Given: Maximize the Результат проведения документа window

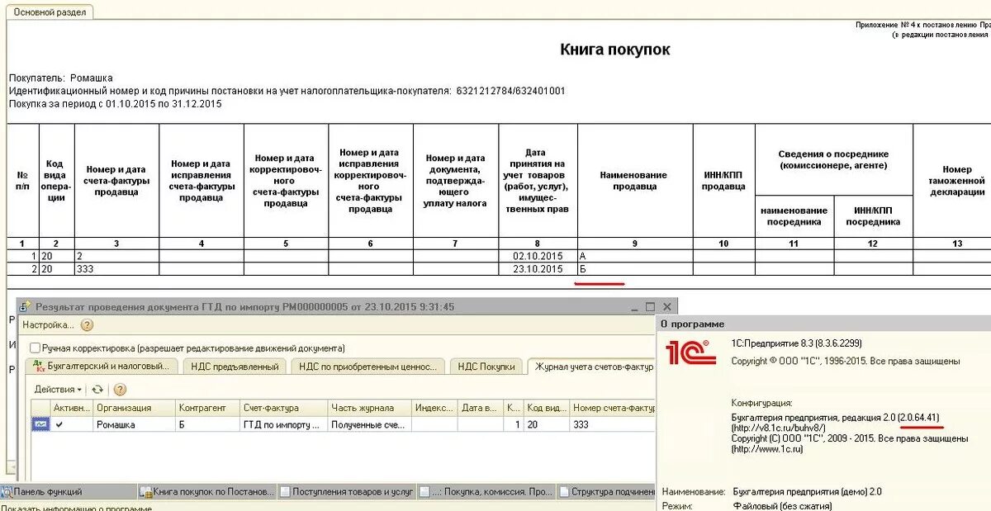Looking at the screenshot, I should coord(650,306).
